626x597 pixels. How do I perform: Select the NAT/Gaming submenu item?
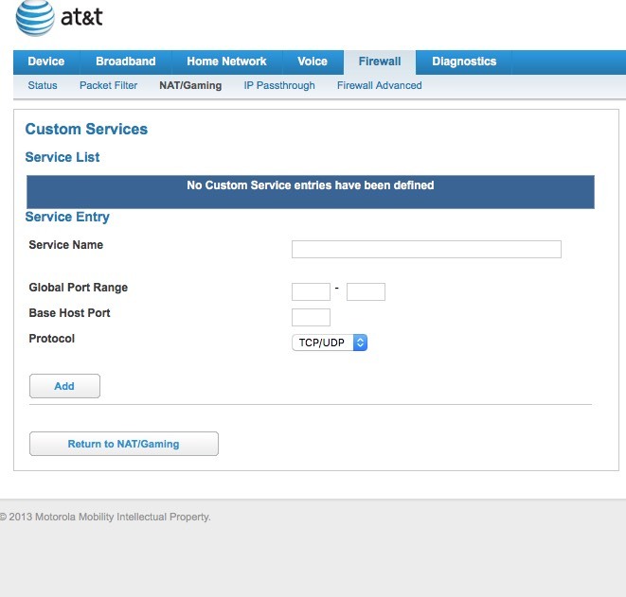point(190,85)
